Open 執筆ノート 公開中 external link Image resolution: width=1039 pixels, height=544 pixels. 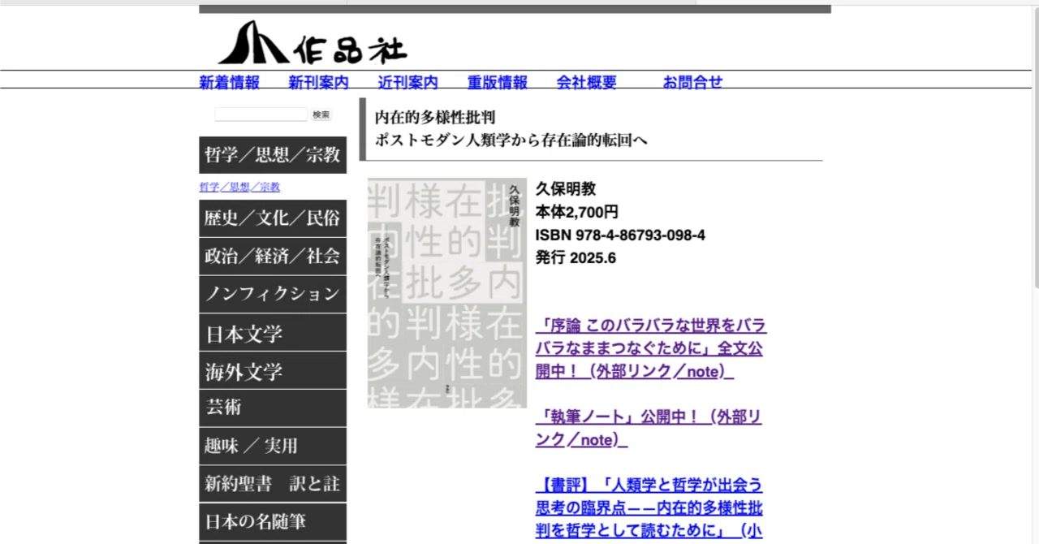tap(649, 428)
